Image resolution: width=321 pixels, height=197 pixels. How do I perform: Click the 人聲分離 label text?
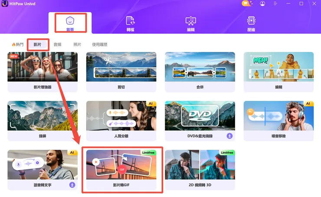(121, 136)
